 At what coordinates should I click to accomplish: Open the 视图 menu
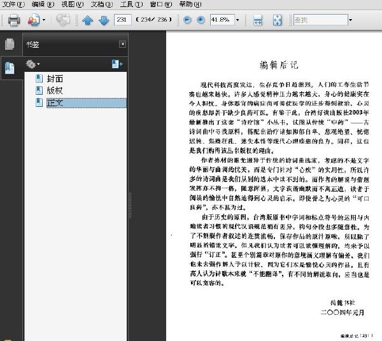tap(72, 4)
